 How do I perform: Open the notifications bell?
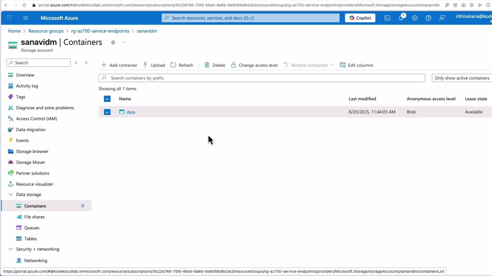pos(401,18)
